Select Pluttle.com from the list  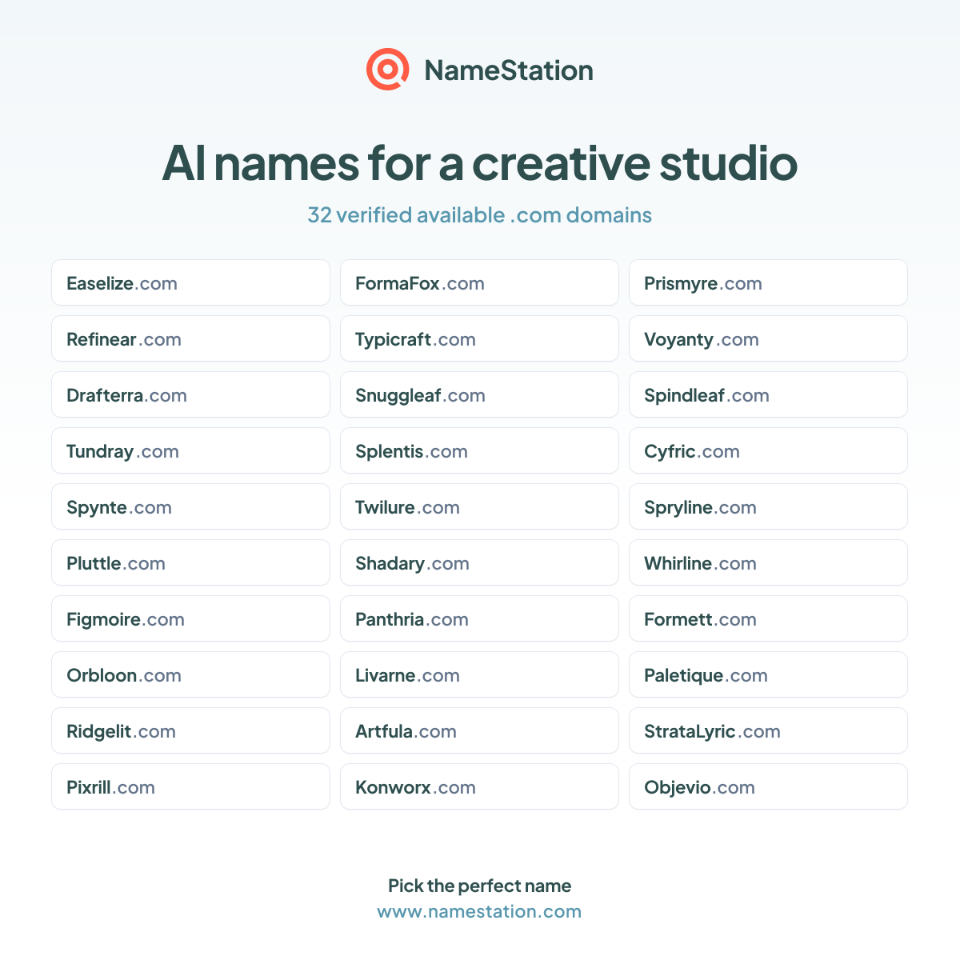point(190,562)
